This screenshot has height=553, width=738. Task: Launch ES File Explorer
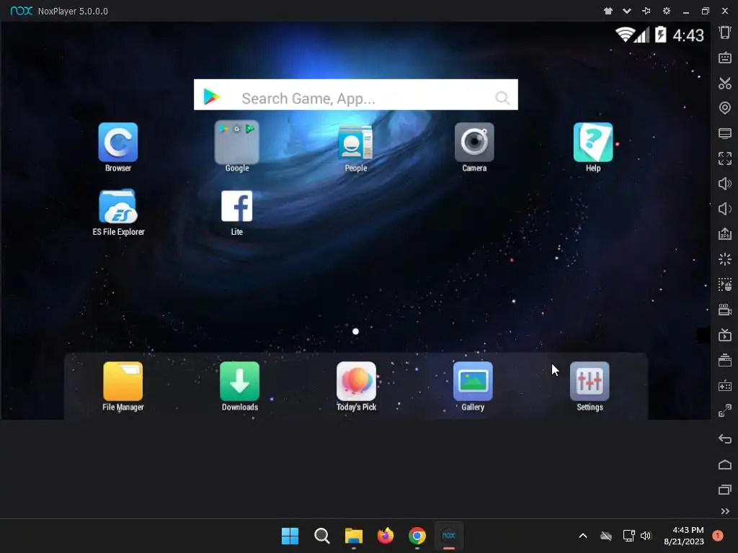[118, 207]
